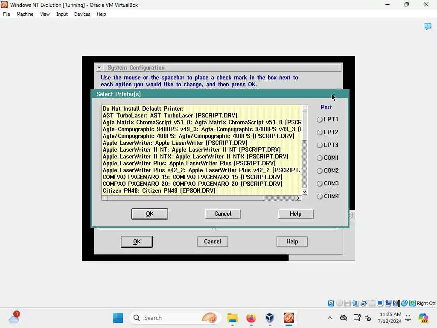Open the VirtualBox notification center icon
Image resolution: width=437 pixels, height=328 pixels.
[x=428, y=26]
